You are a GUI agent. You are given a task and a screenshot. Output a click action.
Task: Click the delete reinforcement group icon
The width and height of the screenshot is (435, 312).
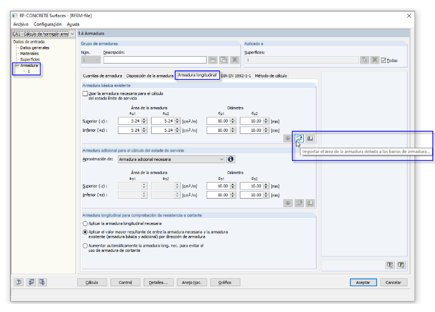pyautogui.click(x=235, y=60)
